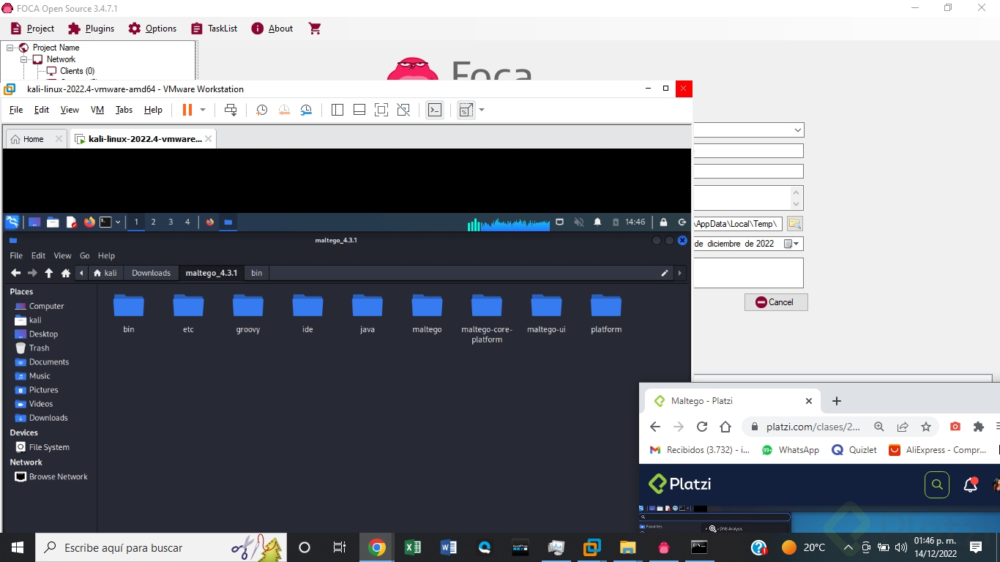Click the AppData\Local\Temp path field in FOCA

pyautogui.click(x=738, y=224)
